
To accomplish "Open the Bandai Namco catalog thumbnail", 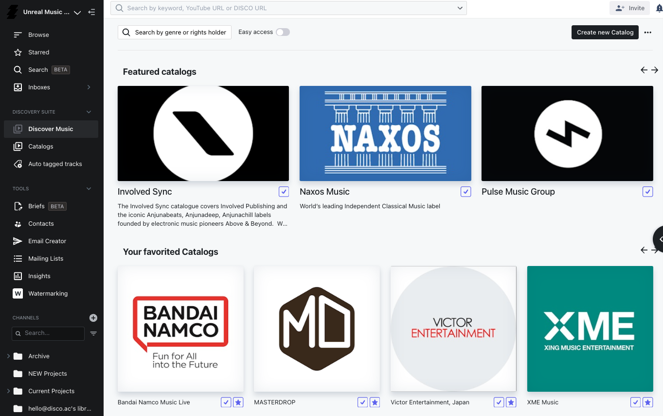I will [180, 329].
